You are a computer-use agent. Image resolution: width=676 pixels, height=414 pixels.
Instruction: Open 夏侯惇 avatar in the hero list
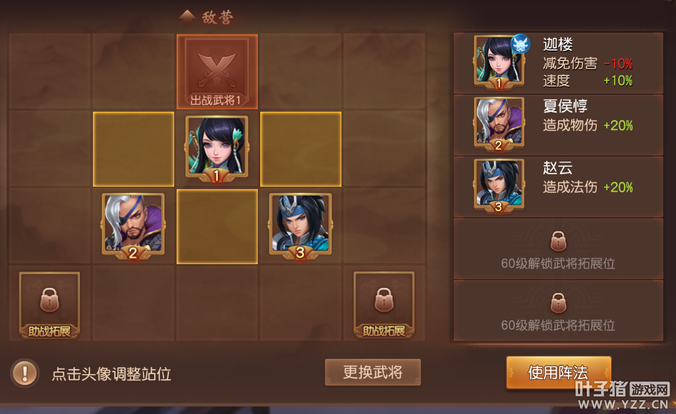[499, 124]
